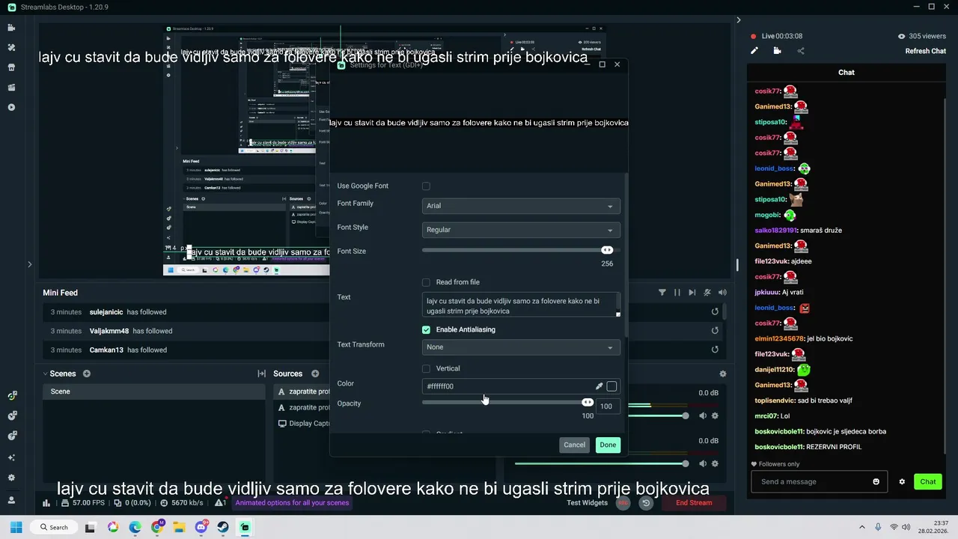Open the Font Style Regular dropdown
The height and width of the screenshot is (539, 958).
pyautogui.click(x=521, y=230)
